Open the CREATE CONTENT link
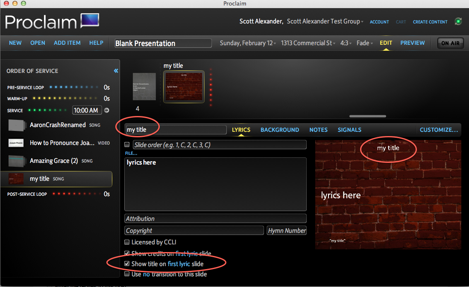 pos(430,22)
